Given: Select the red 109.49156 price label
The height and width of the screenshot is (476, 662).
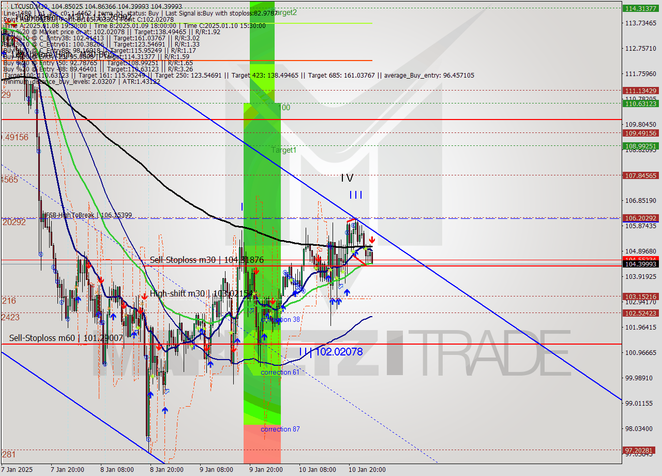Looking at the screenshot, I should click(641, 133).
